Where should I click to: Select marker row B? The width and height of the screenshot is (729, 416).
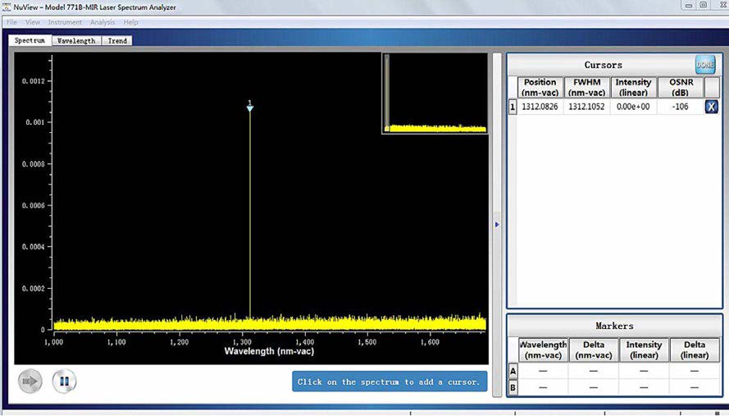tap(513, 387)
